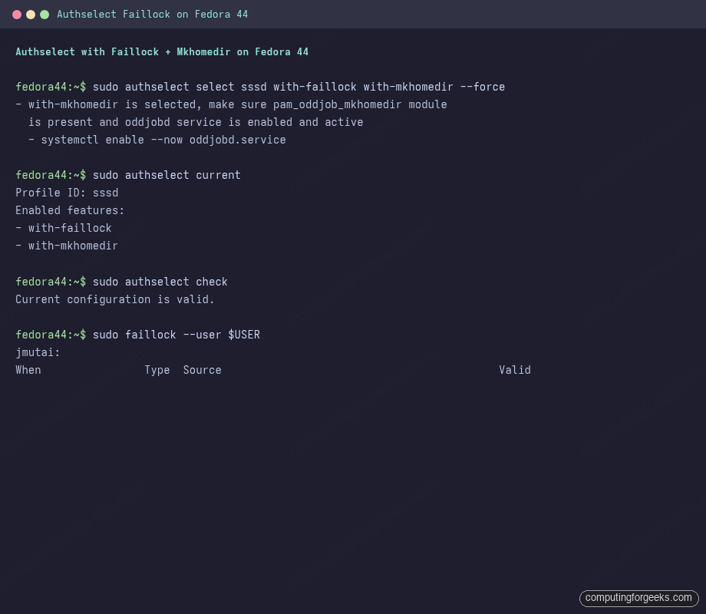The image size is (706, 614).
Task: Click the computingforgeeks.com badge
Action: coord(639,598)
